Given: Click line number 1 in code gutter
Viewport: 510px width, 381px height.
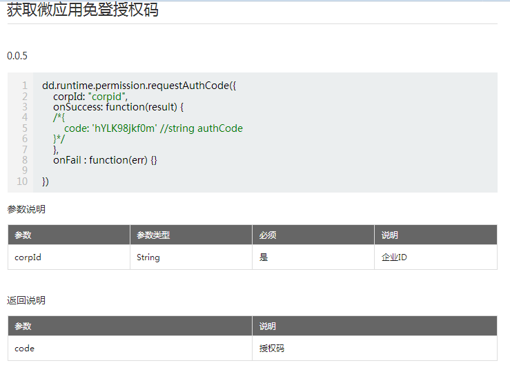Looking at the screenshot, I should [x=24, y=86].
